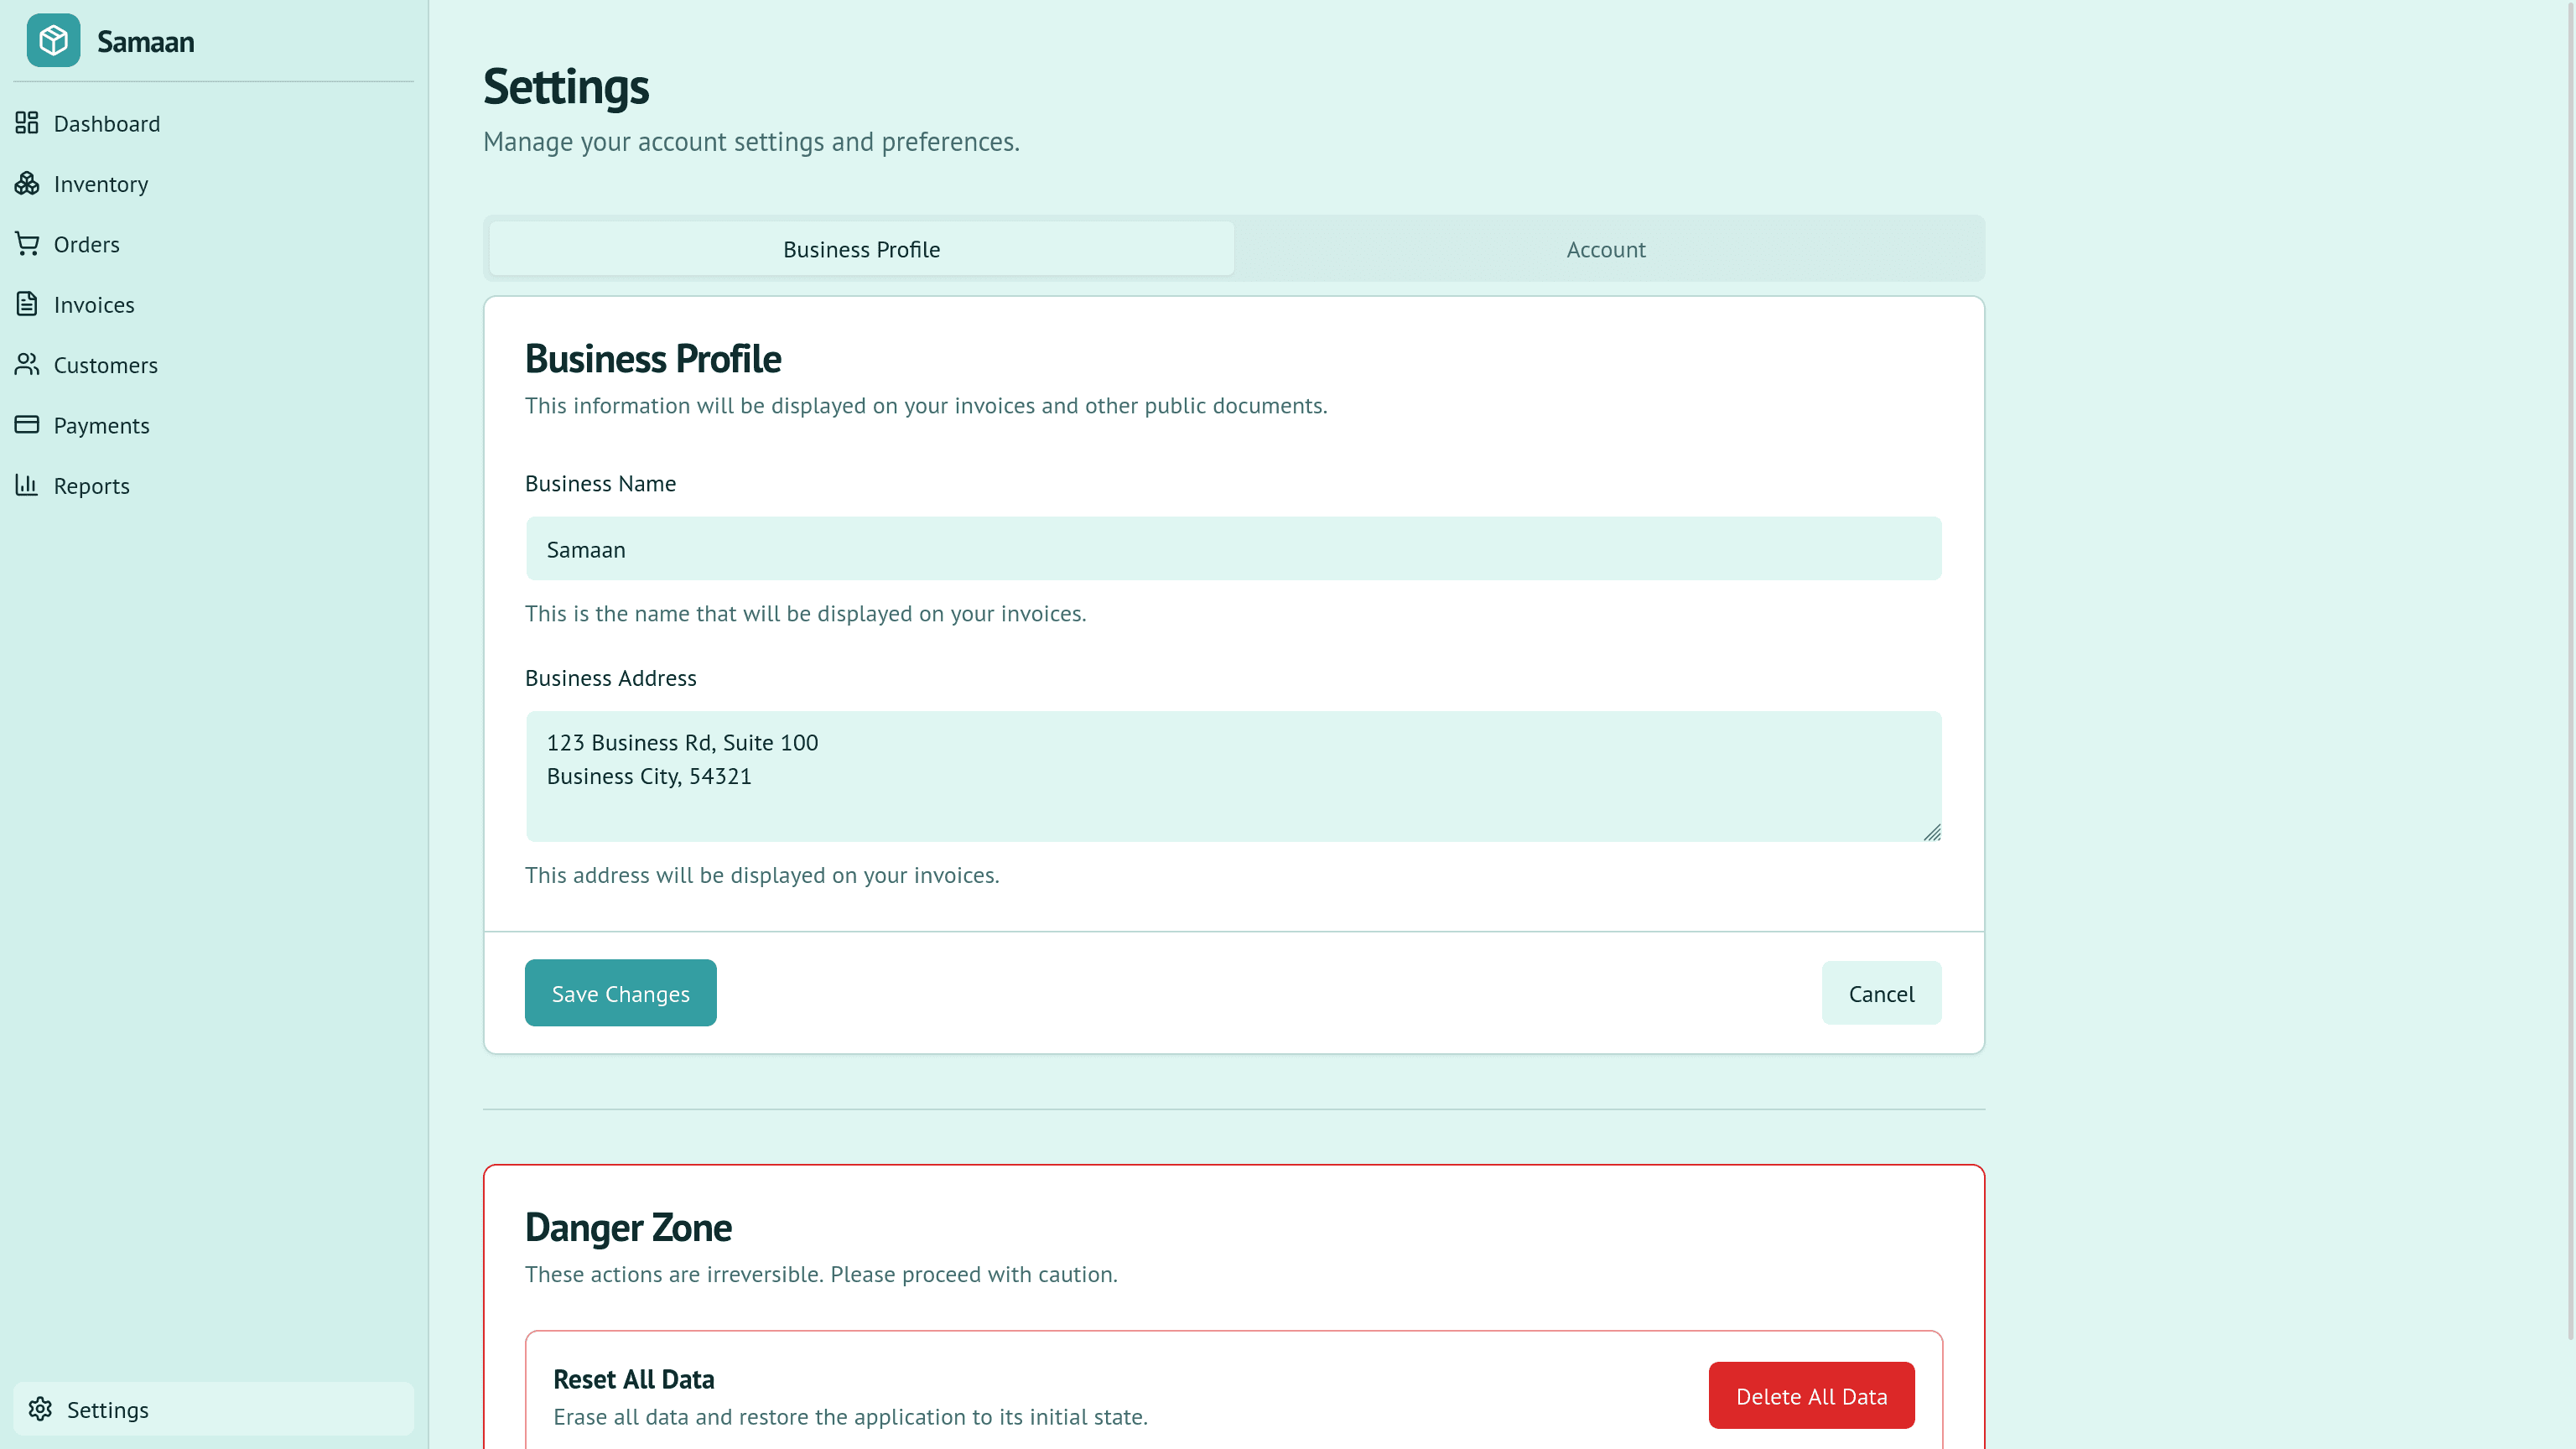Image resolution: width=2576 pixels, height=1449 pixels.
Task: Switch to the Account tab
Action: [1604, 249]
